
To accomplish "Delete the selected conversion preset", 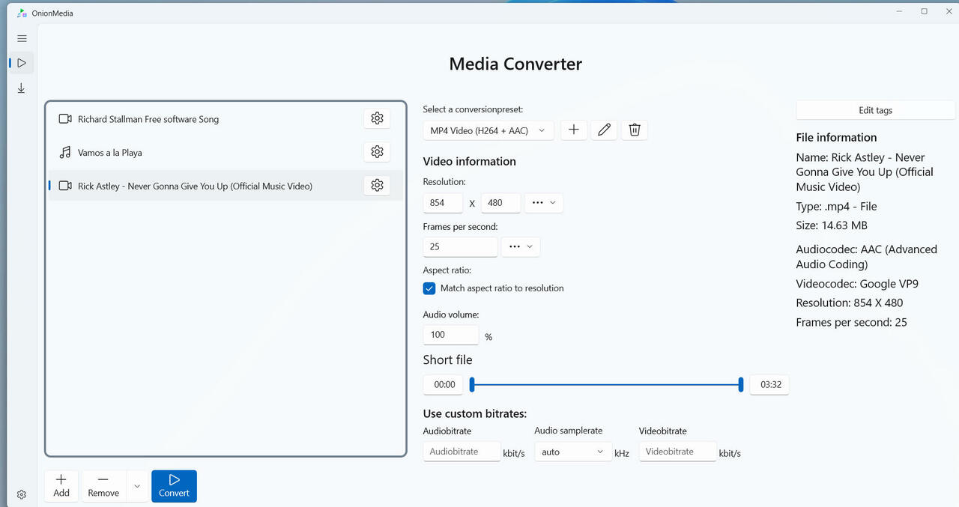I will 635,130.
